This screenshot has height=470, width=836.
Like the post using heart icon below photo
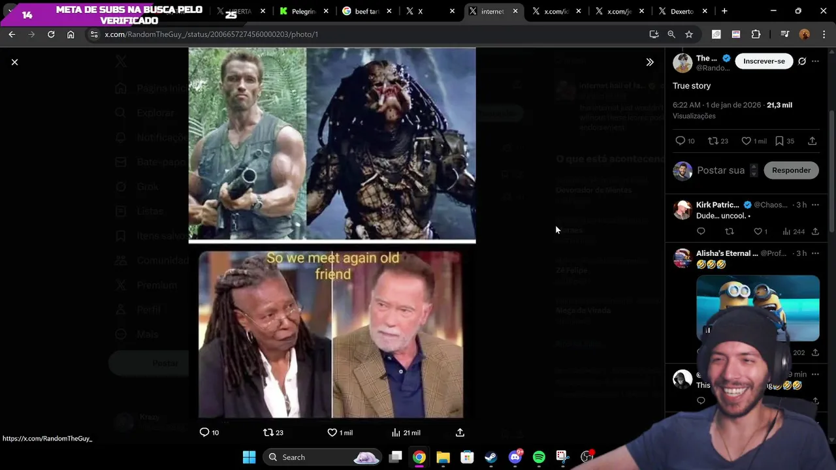(x=332, y=432)
